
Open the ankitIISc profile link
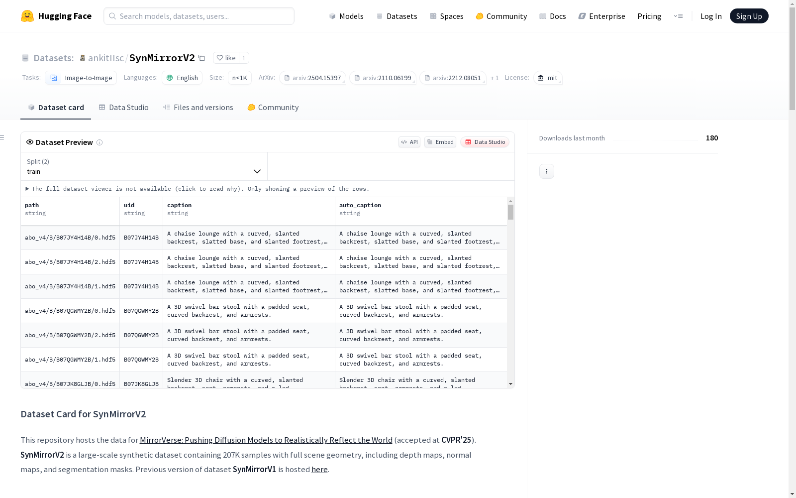106,58
